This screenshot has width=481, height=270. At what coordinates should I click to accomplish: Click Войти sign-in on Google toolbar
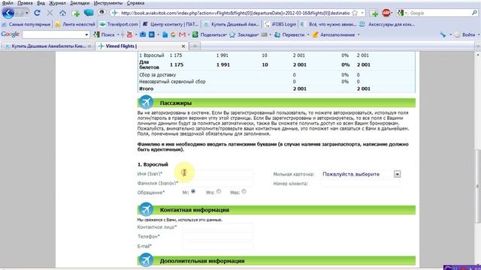(465, 35)
